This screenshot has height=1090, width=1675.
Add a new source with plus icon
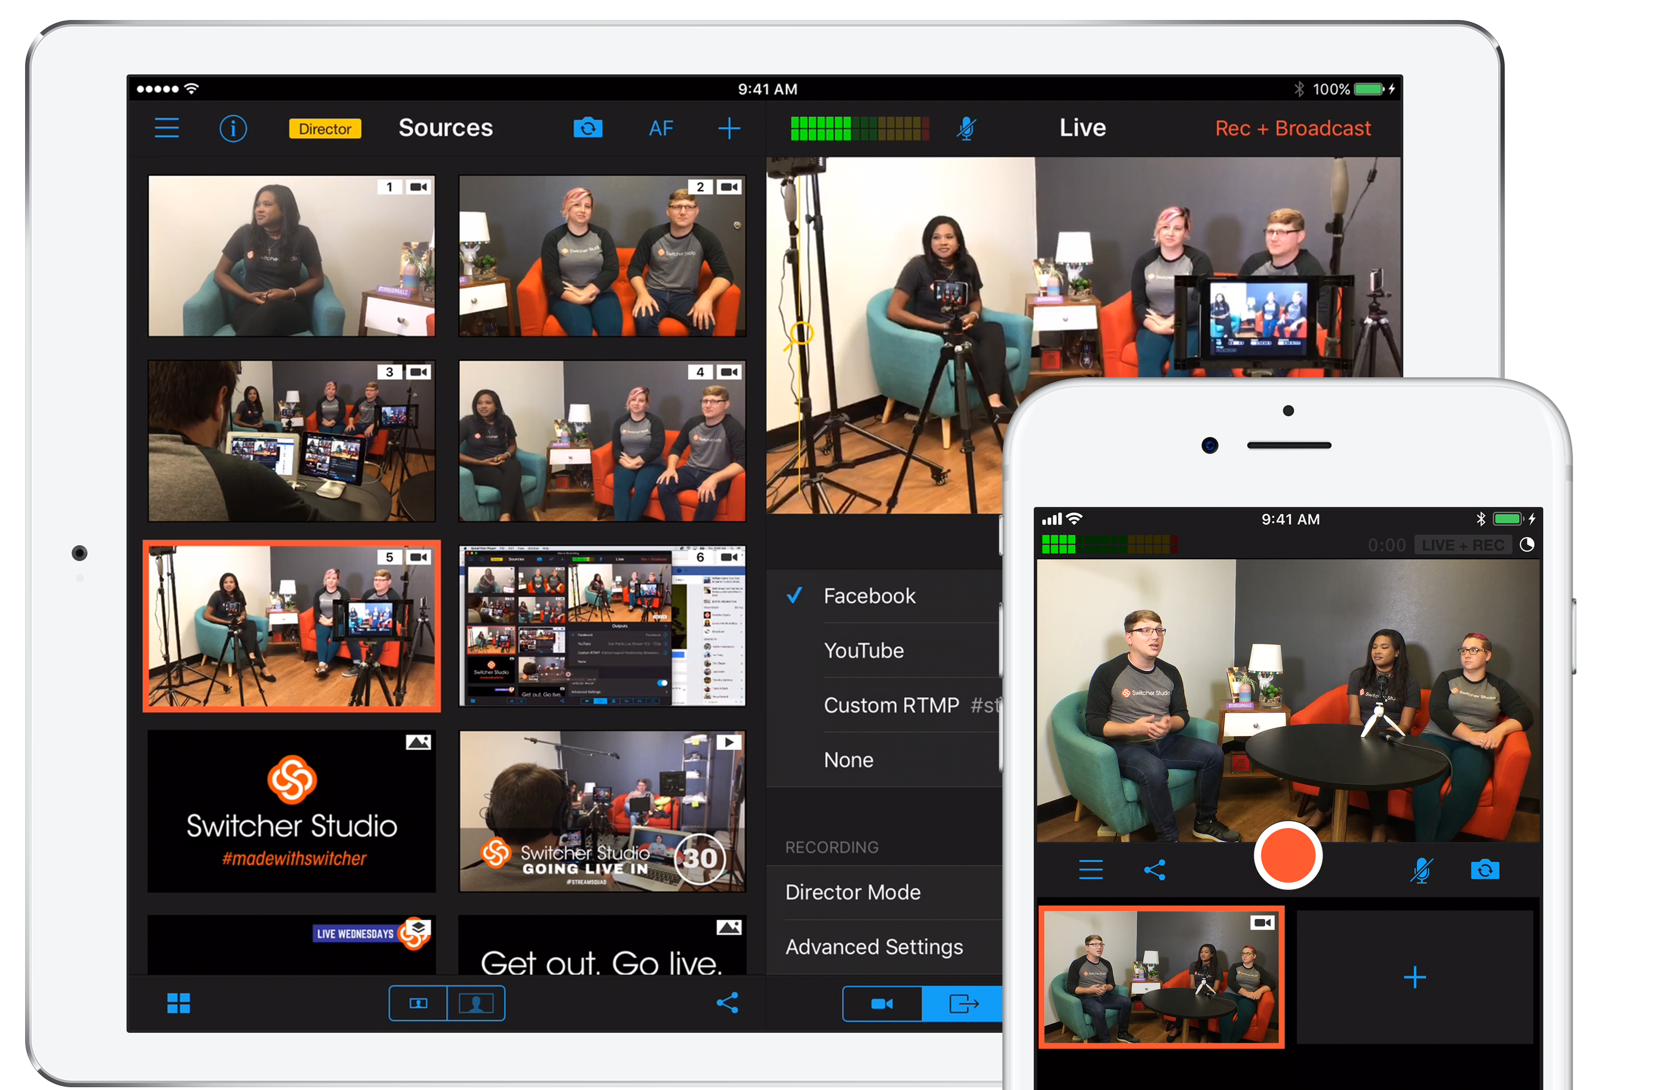tap(729, 128)
